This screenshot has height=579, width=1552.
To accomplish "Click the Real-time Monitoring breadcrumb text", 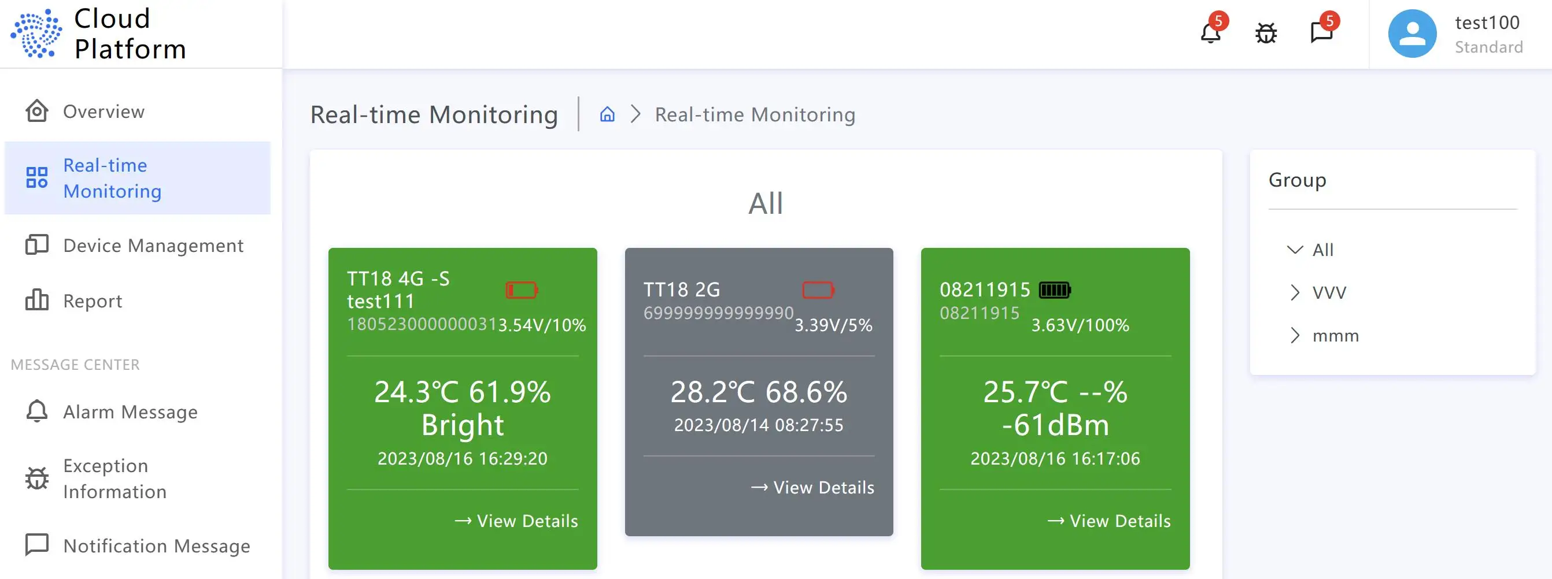I will [755, 114].
